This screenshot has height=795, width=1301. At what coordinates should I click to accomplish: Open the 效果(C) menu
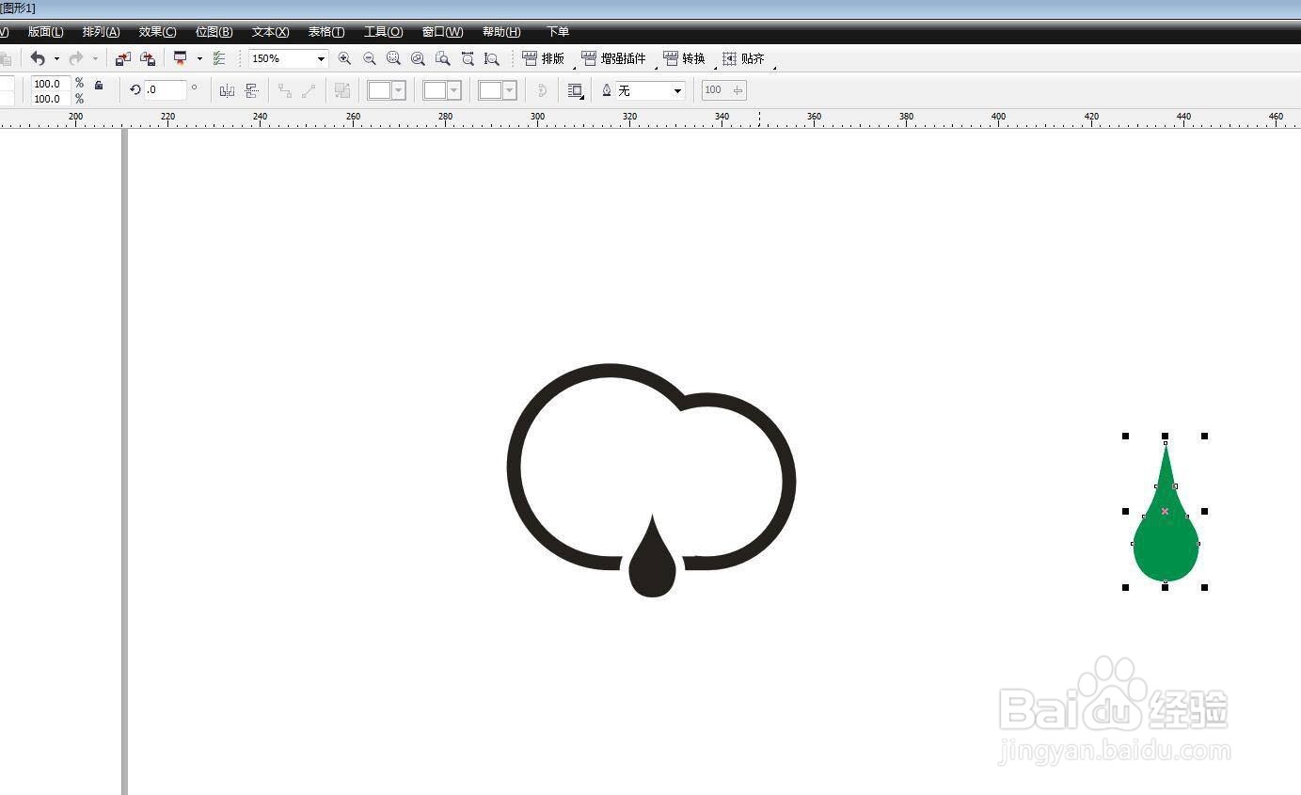[x=158, y=32]
